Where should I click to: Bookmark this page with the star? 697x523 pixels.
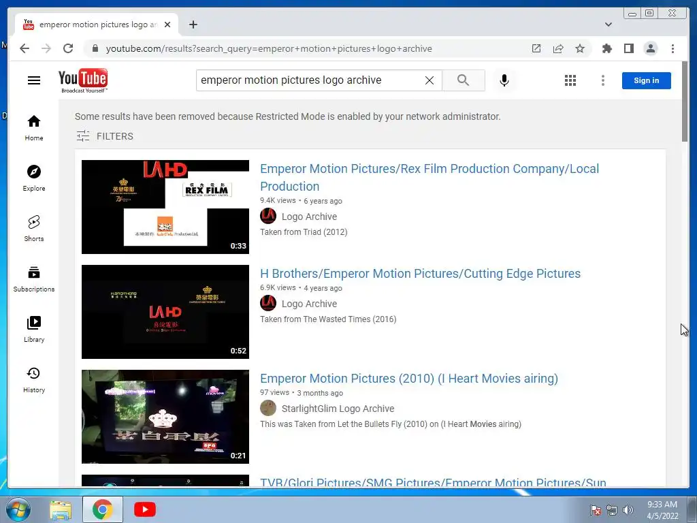click(x=580, y=48)
